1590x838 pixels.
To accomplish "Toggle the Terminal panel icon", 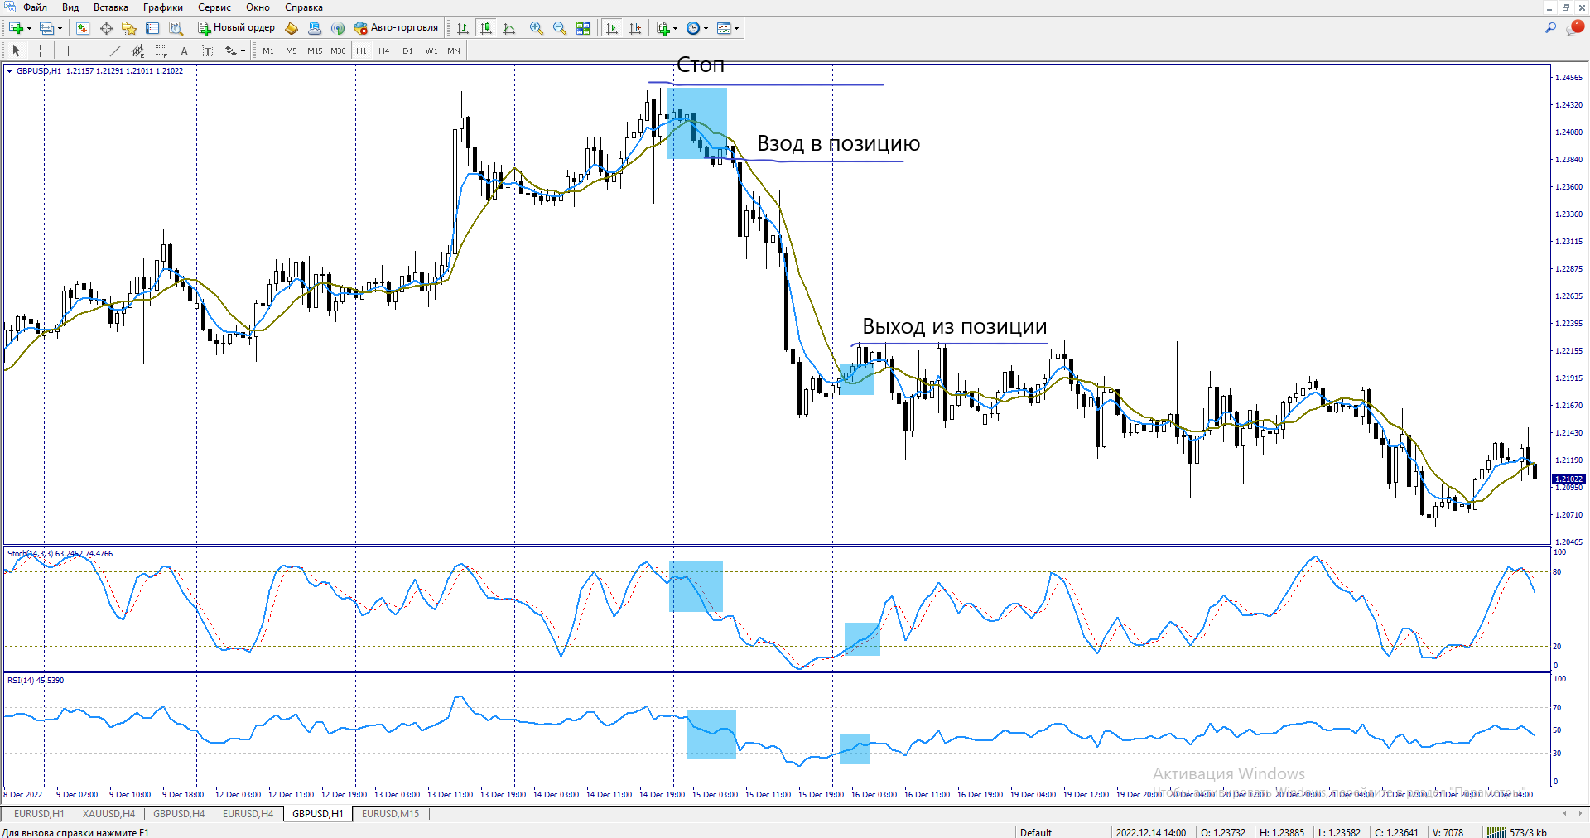I will pyautogui.click(x=152, y=28).
